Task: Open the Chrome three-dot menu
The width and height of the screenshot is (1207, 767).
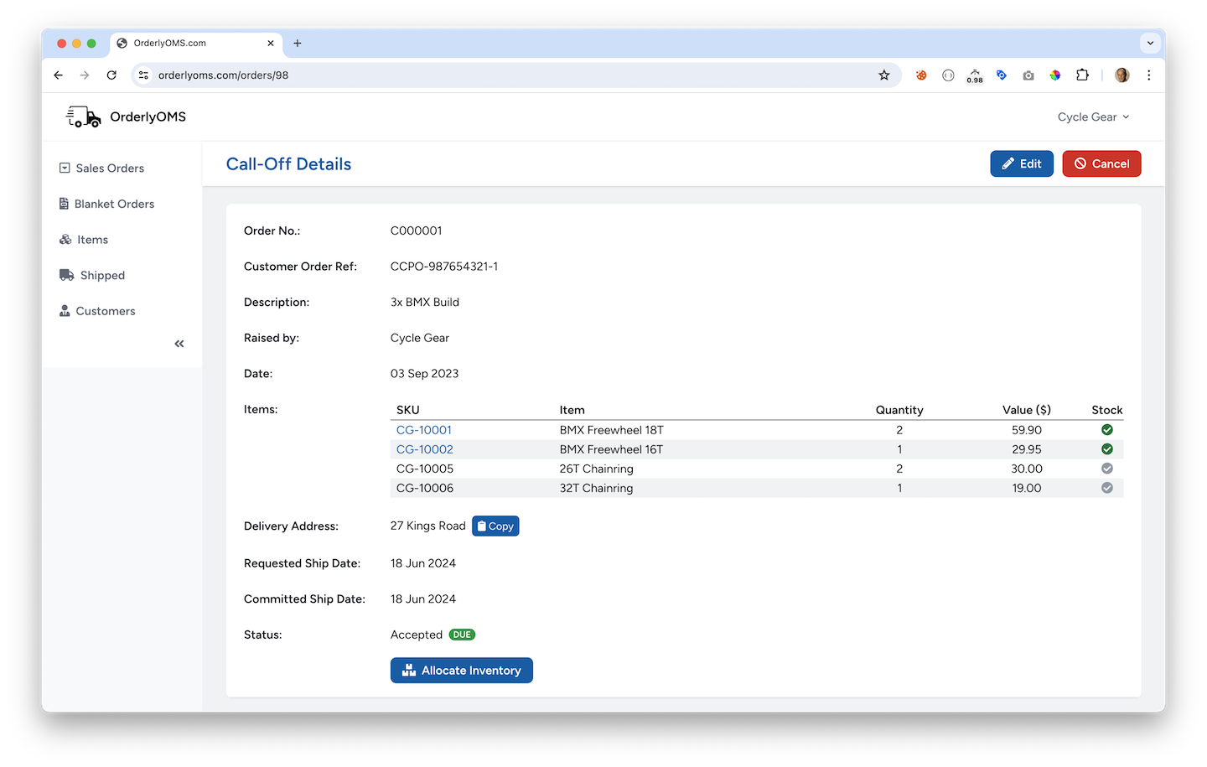Action: (x=1149, y=75)
